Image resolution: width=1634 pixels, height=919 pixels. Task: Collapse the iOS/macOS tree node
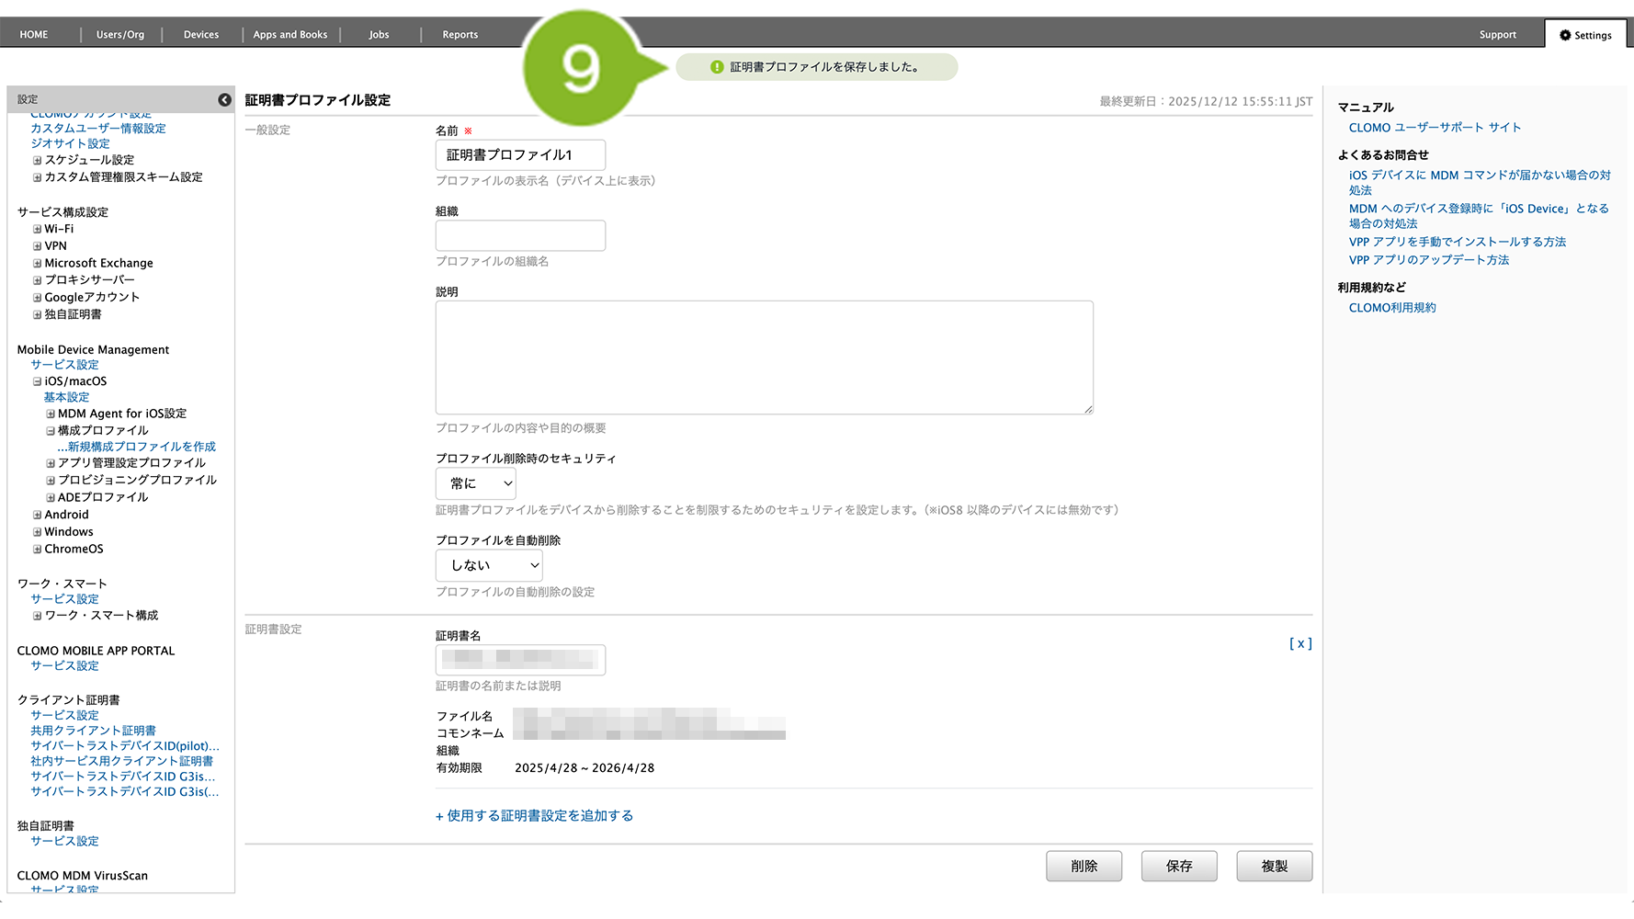point(38,381)
